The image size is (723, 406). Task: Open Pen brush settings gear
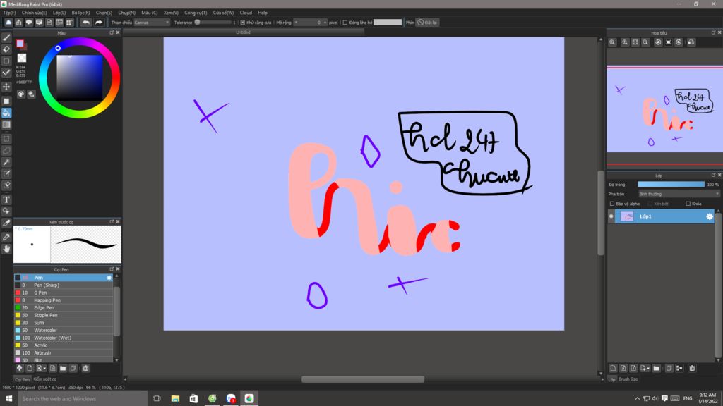click(109, 278)
